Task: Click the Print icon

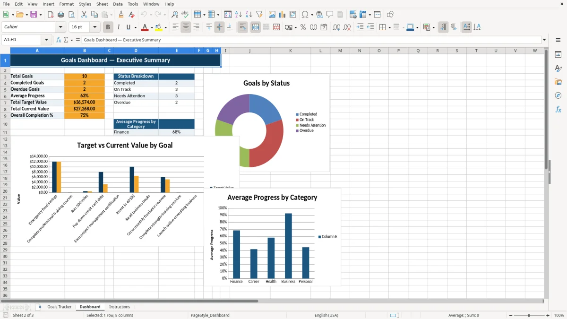Action: [61, 15]
